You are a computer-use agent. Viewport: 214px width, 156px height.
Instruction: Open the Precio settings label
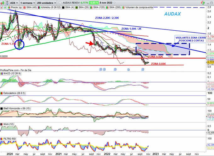coord(14,8)
